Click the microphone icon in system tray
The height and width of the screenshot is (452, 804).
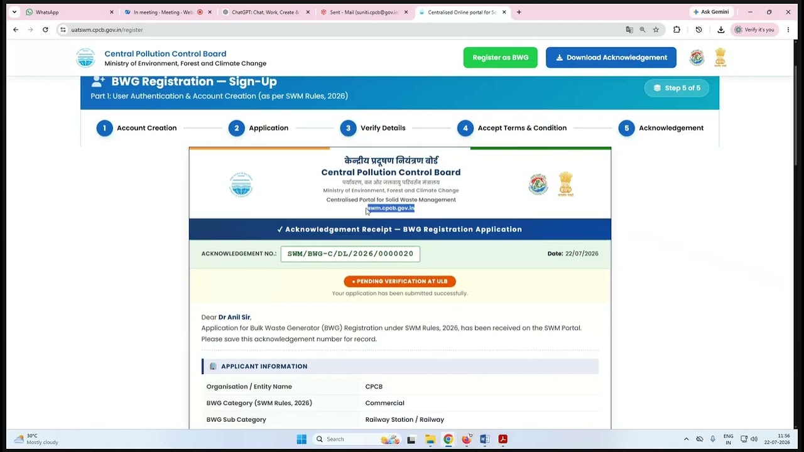713,439
